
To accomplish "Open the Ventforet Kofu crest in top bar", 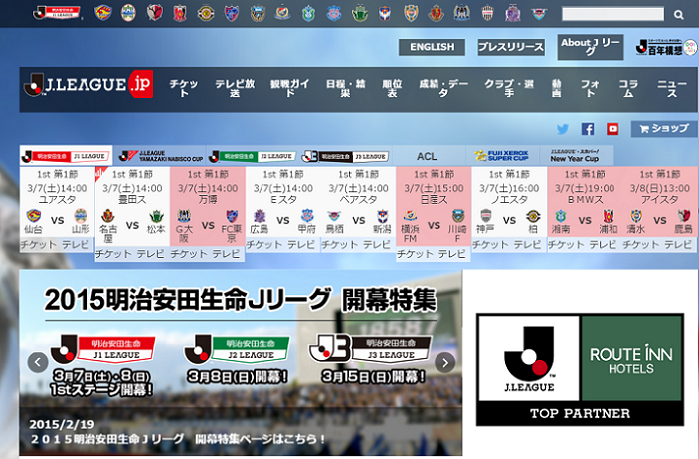I will [334, 13].
